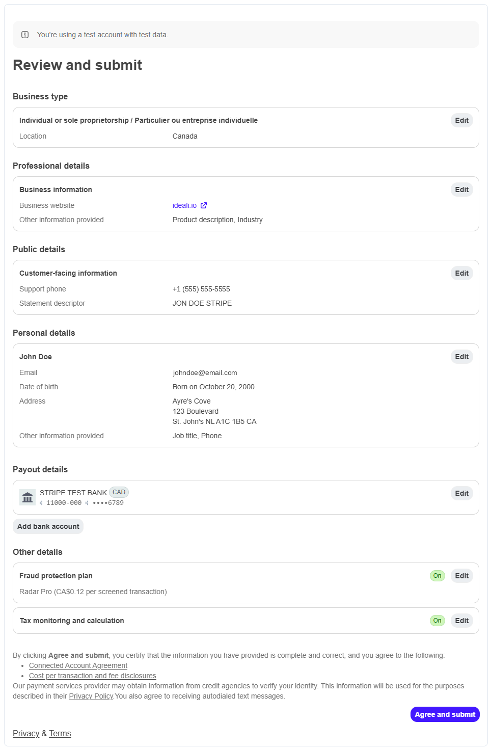Edit the Business information card

tap(462, 190)
